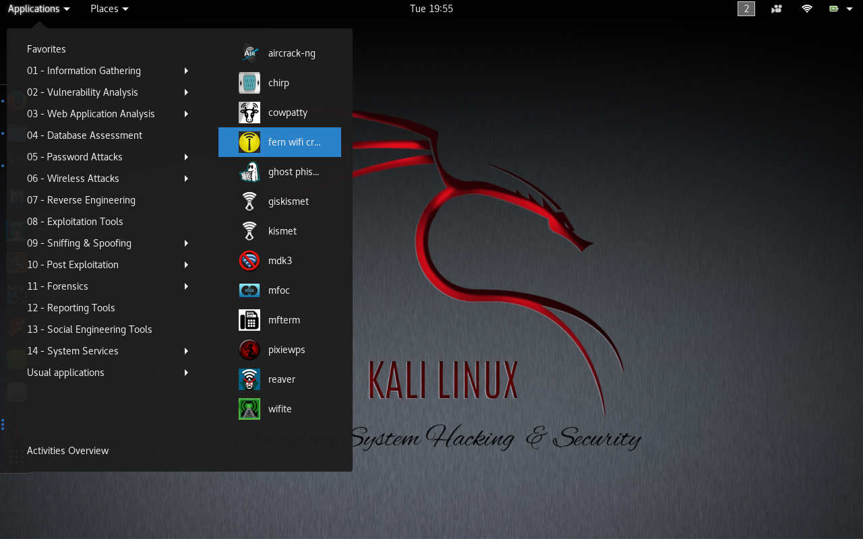Expand the 09 - Sniffing & Spoofing arrow
This screenshot has width=863, height=539.
186,243
